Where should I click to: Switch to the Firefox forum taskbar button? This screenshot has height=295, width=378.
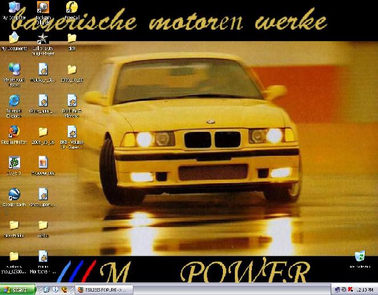104,290
